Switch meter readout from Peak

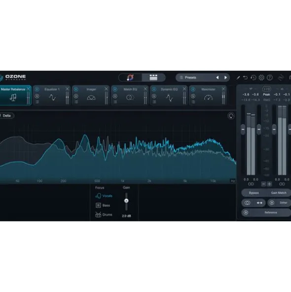click(266, 94)
